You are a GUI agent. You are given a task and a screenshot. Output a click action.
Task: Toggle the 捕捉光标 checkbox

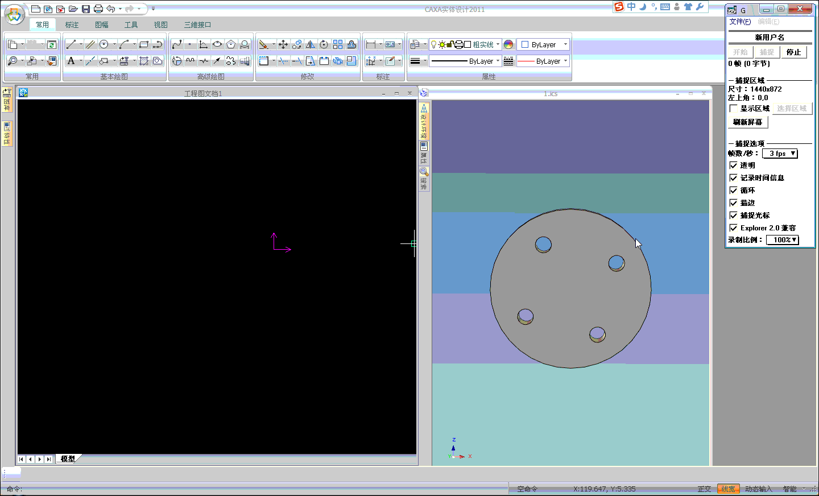point(734,216)
